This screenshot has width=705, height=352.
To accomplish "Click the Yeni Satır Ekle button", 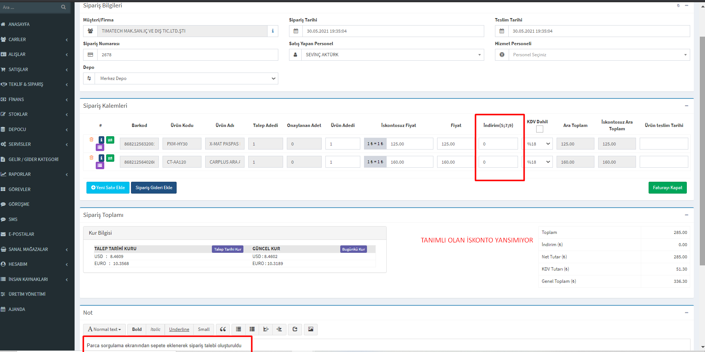I will (108, 188).
